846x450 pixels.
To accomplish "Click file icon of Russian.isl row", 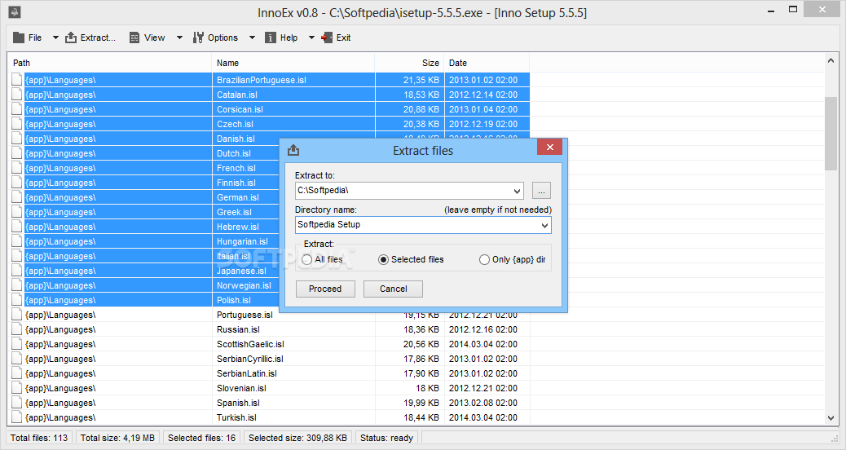I will (x=17, y=329).
